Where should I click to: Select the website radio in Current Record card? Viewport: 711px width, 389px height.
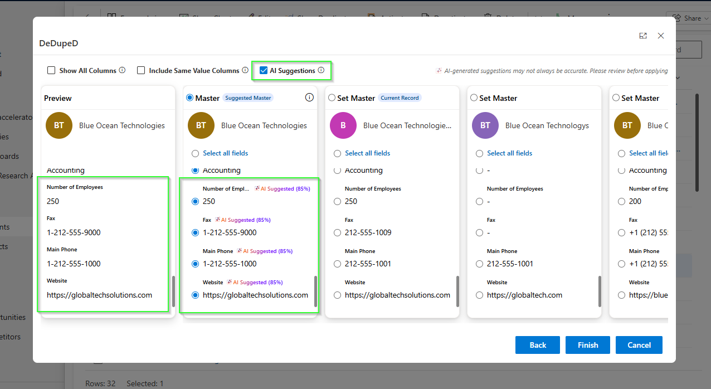(337, 295)
